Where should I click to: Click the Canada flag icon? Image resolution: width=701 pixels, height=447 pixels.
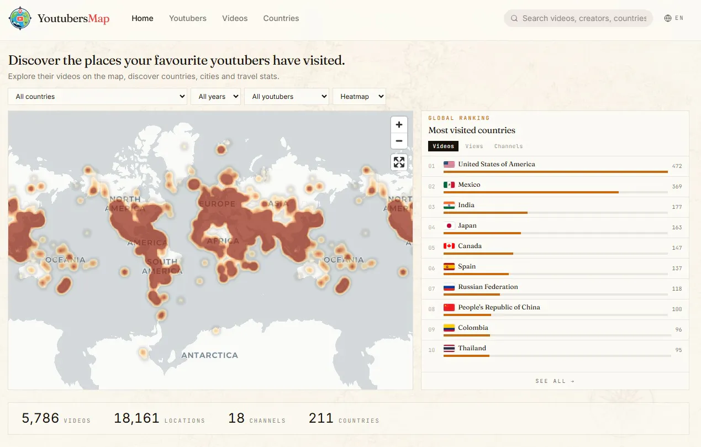tap(449, 246)
